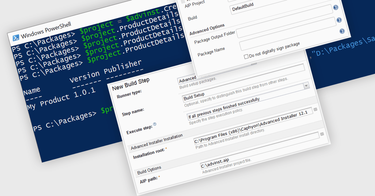Screen dimensions: 375x196
Task: Click the Windows PowerShell title bar icon
Action: click(16, 37)
